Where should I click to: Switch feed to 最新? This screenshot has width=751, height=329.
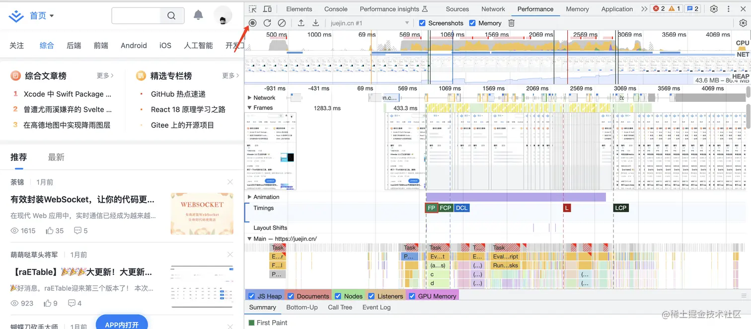click(56, 157)
